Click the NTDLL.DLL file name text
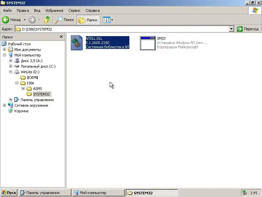The height and width of the screenshot is (197, 262). coord(94,38)
